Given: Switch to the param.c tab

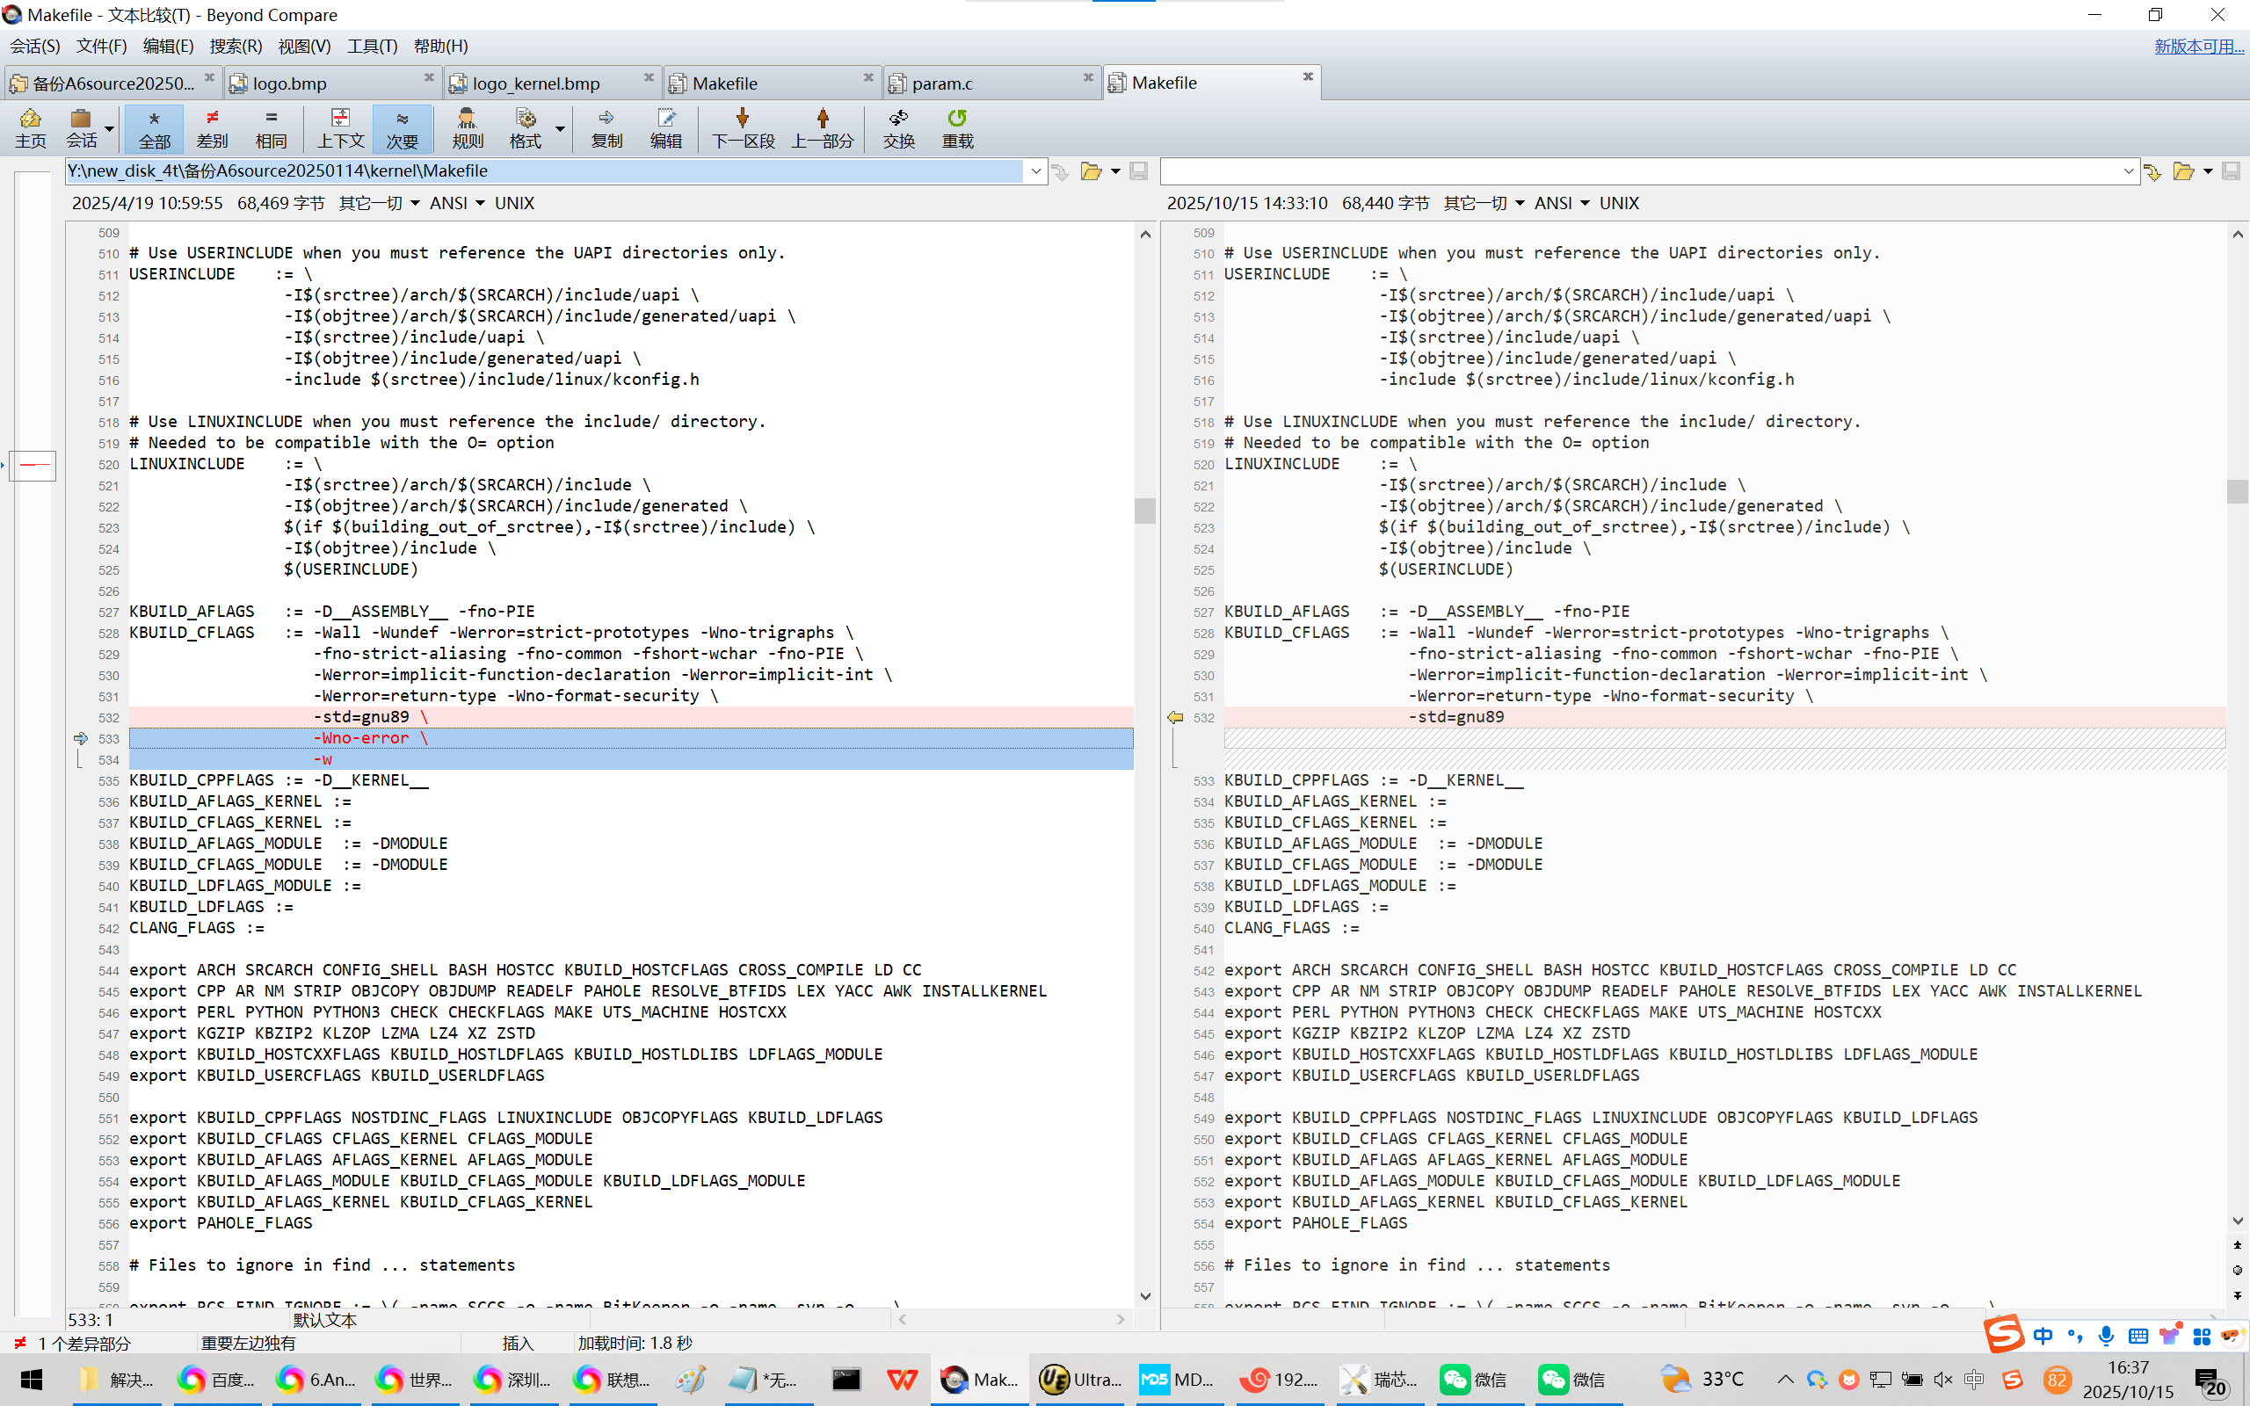Looking at the screenshot, I should click(942, 83).
